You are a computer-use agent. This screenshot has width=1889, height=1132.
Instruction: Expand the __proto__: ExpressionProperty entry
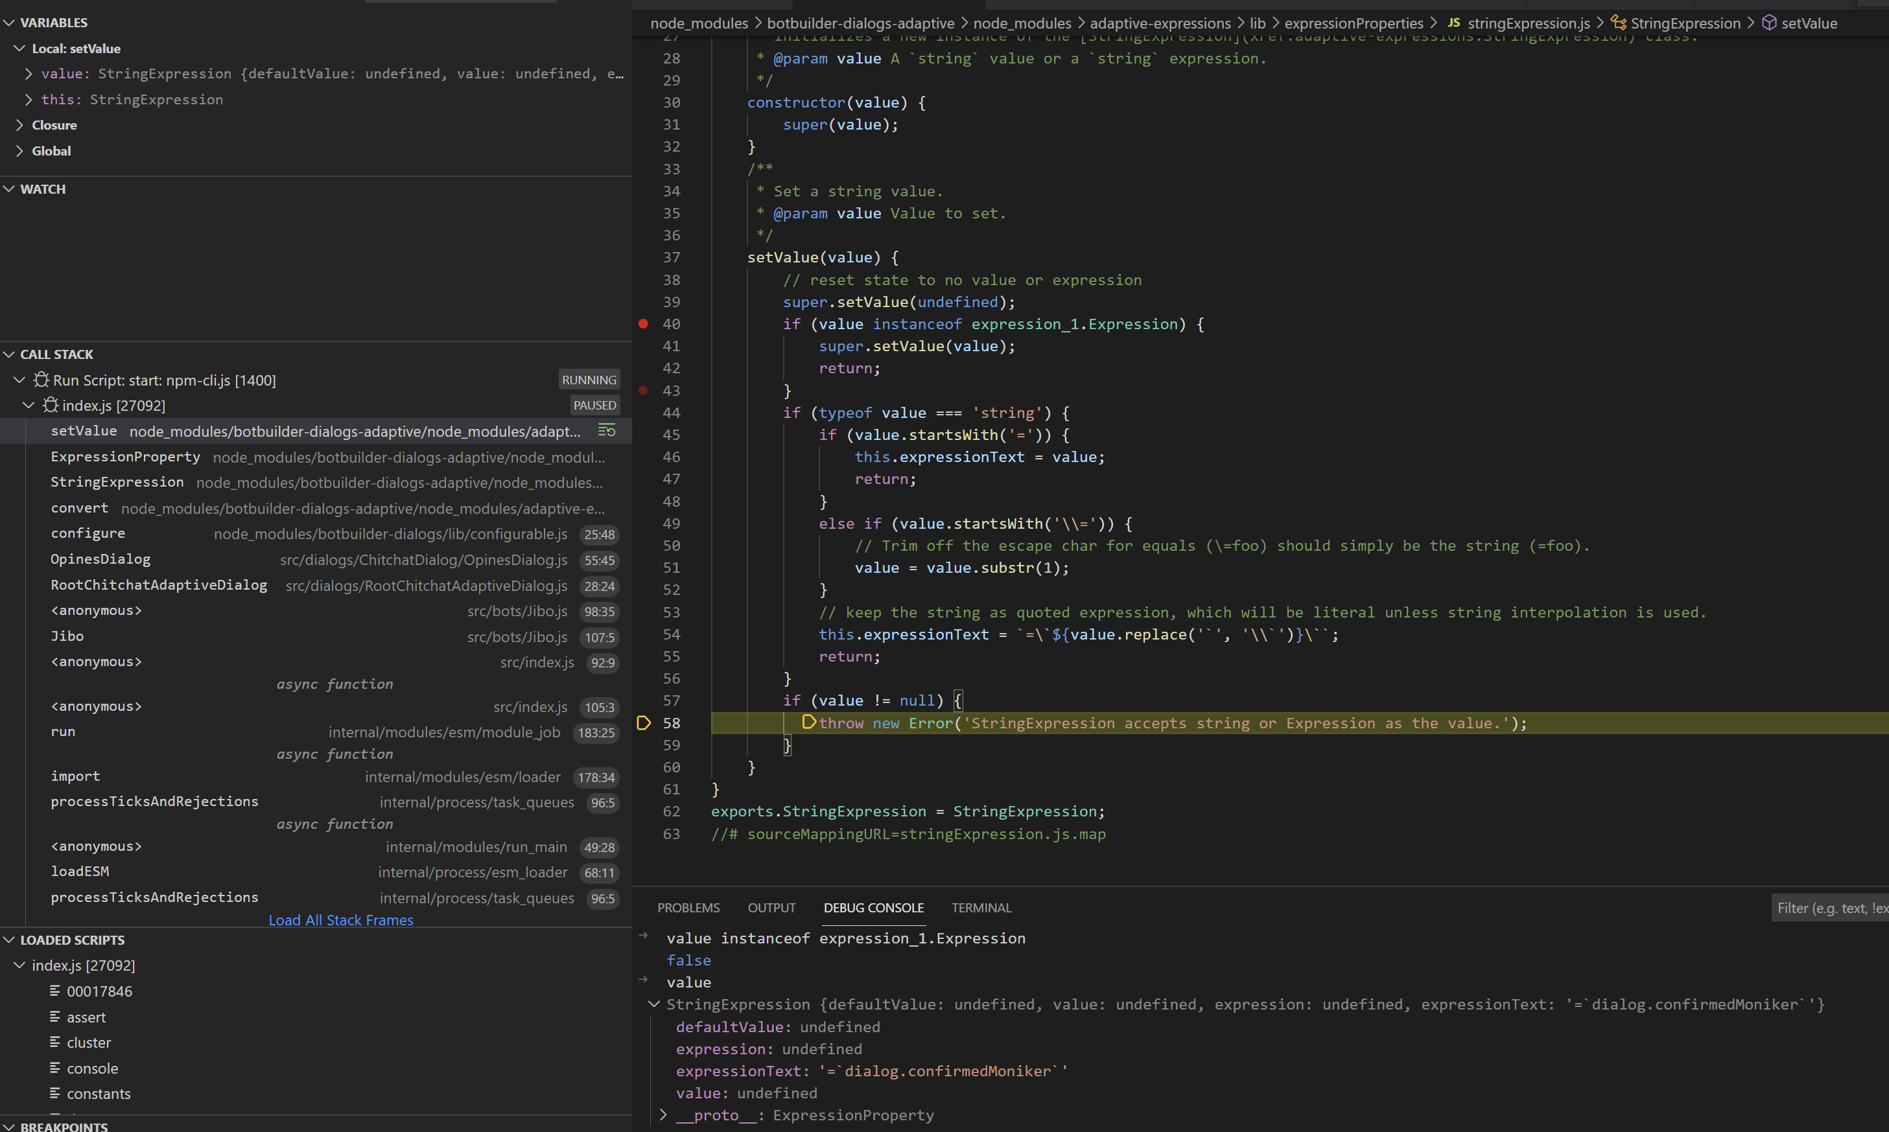663,1115
